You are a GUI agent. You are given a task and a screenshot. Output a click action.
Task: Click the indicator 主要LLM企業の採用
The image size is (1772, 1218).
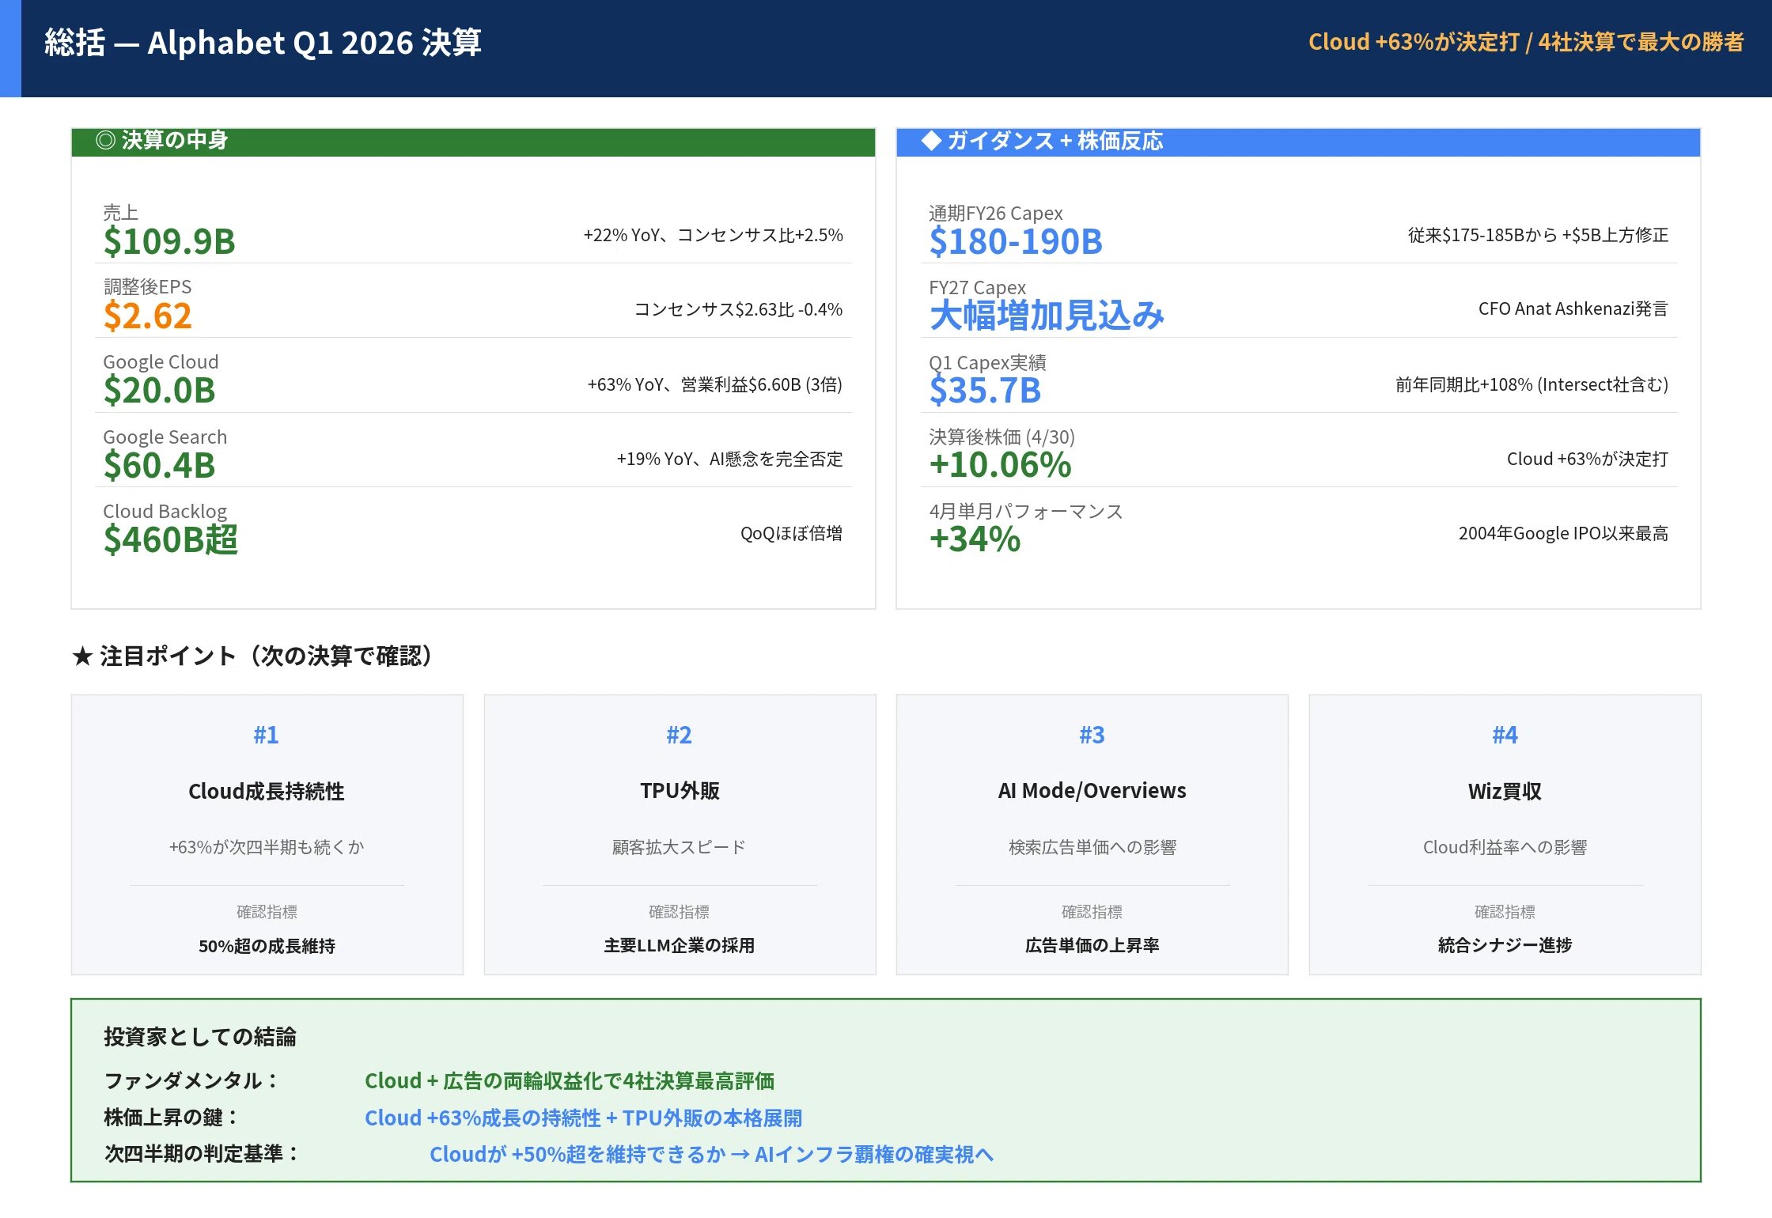(x=680, y=946)
